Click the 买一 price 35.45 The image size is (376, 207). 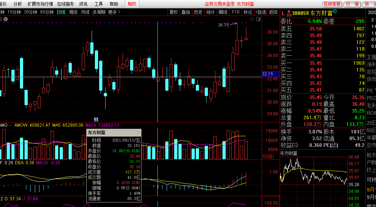click(x=316, y=63)
